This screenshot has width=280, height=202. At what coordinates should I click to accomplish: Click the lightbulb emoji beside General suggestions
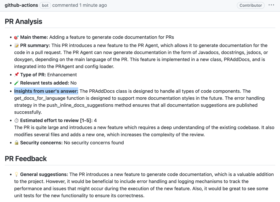(x=16, y=175)
